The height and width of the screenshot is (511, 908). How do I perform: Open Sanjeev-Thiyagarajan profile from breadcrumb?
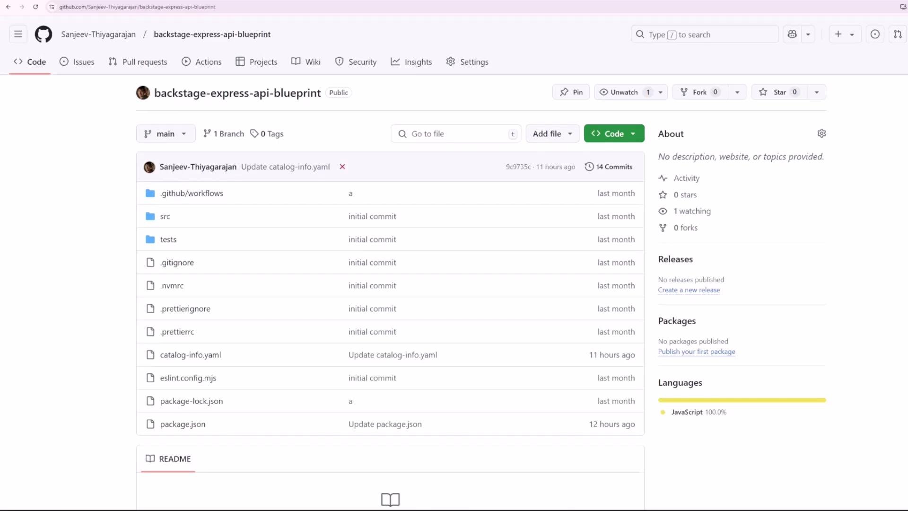(x=98, y=34)
